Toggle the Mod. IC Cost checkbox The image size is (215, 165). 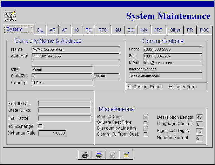click(x=146, y=117)
